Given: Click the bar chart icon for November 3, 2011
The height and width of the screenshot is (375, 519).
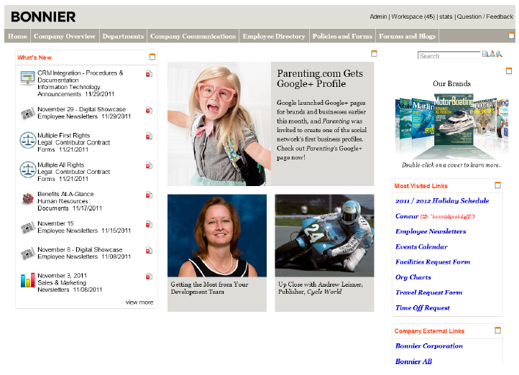Looking at the screenshot, I should (28, 280).
